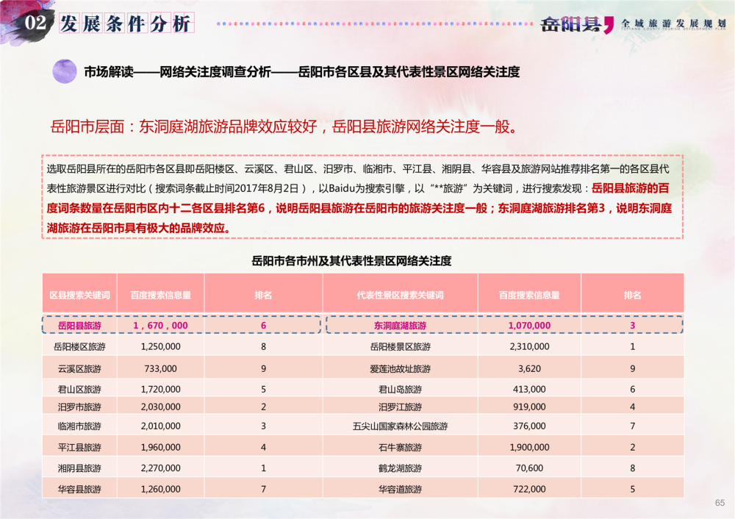The width and height of the screenshot is (735, 519).
Task: Select the 发展条件分析 section title
Action: tap(125, 24)
